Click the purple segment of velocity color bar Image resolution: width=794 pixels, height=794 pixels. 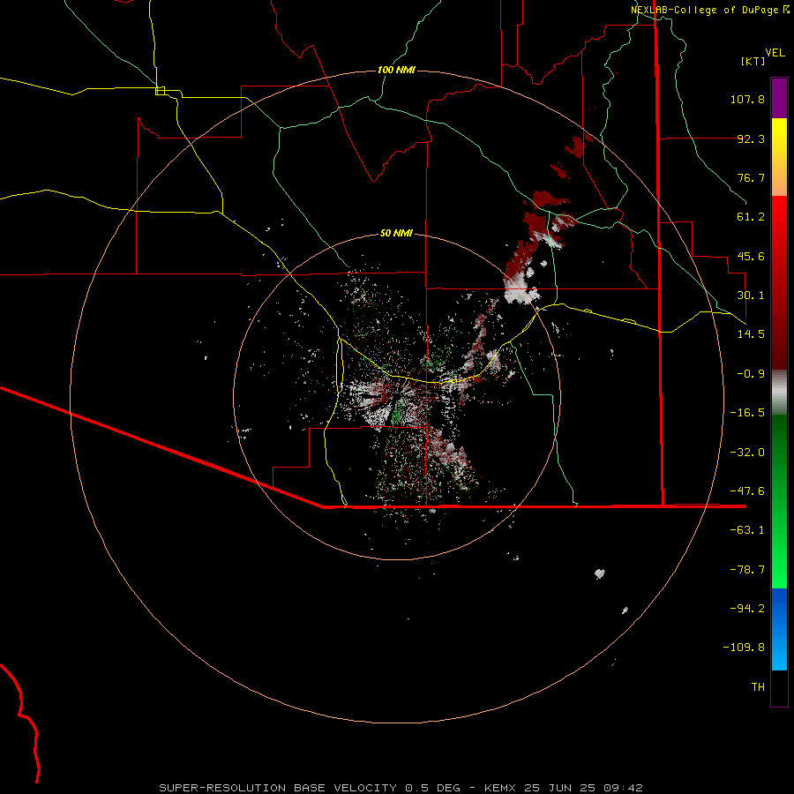[x=779, y=98]
